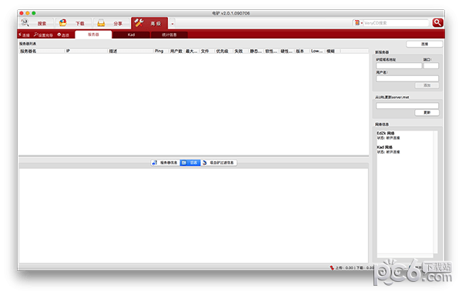Image resolution: width=462 pixels, height=295 pixels.
Task: Show the 服务器信息 log segment
Action: pyautogui.click(x=166, y=163)
